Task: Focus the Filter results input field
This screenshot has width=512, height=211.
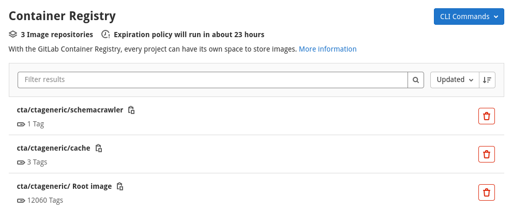Action: point(213,80)
